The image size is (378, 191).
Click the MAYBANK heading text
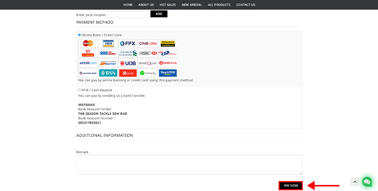87,105
